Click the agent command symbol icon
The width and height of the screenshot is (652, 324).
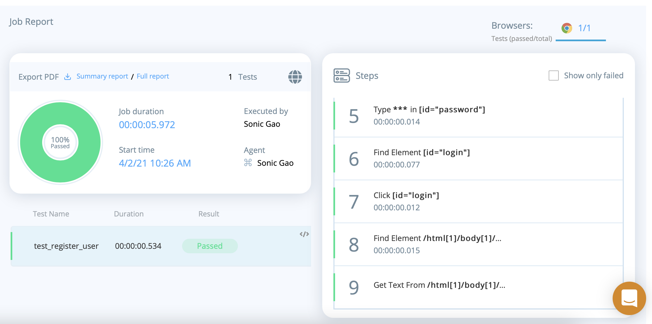[248, 163]
